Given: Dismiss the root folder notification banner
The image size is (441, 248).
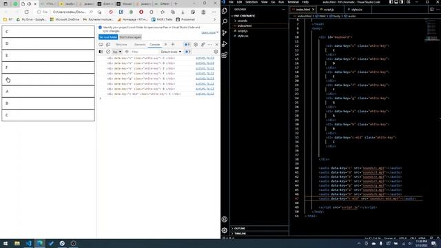Looking at the screenshot, I should pyautogui.click(x=218, y=32).
